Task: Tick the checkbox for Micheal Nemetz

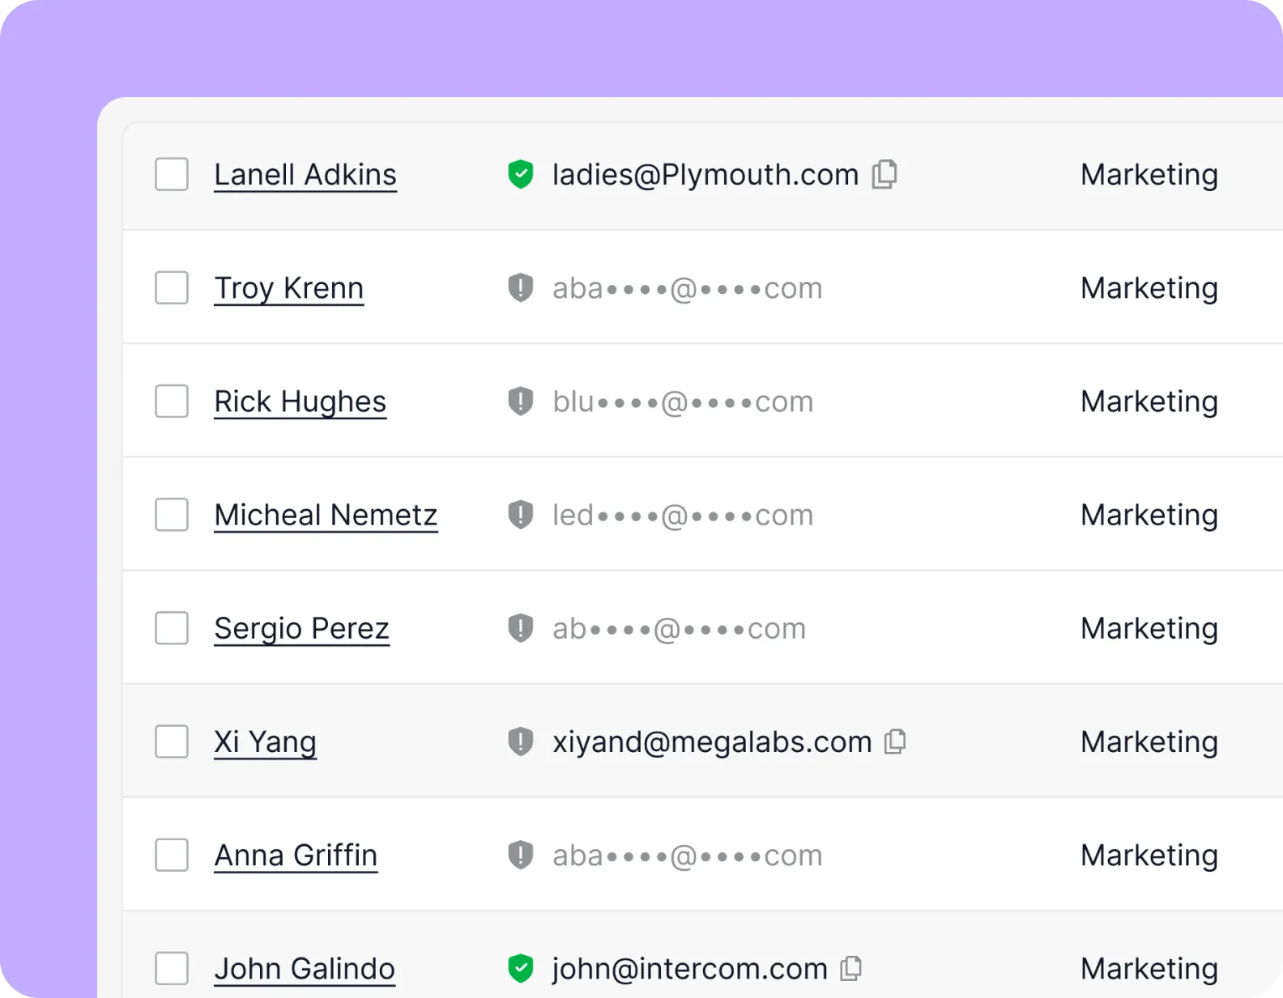Action: tap(172, 515)
